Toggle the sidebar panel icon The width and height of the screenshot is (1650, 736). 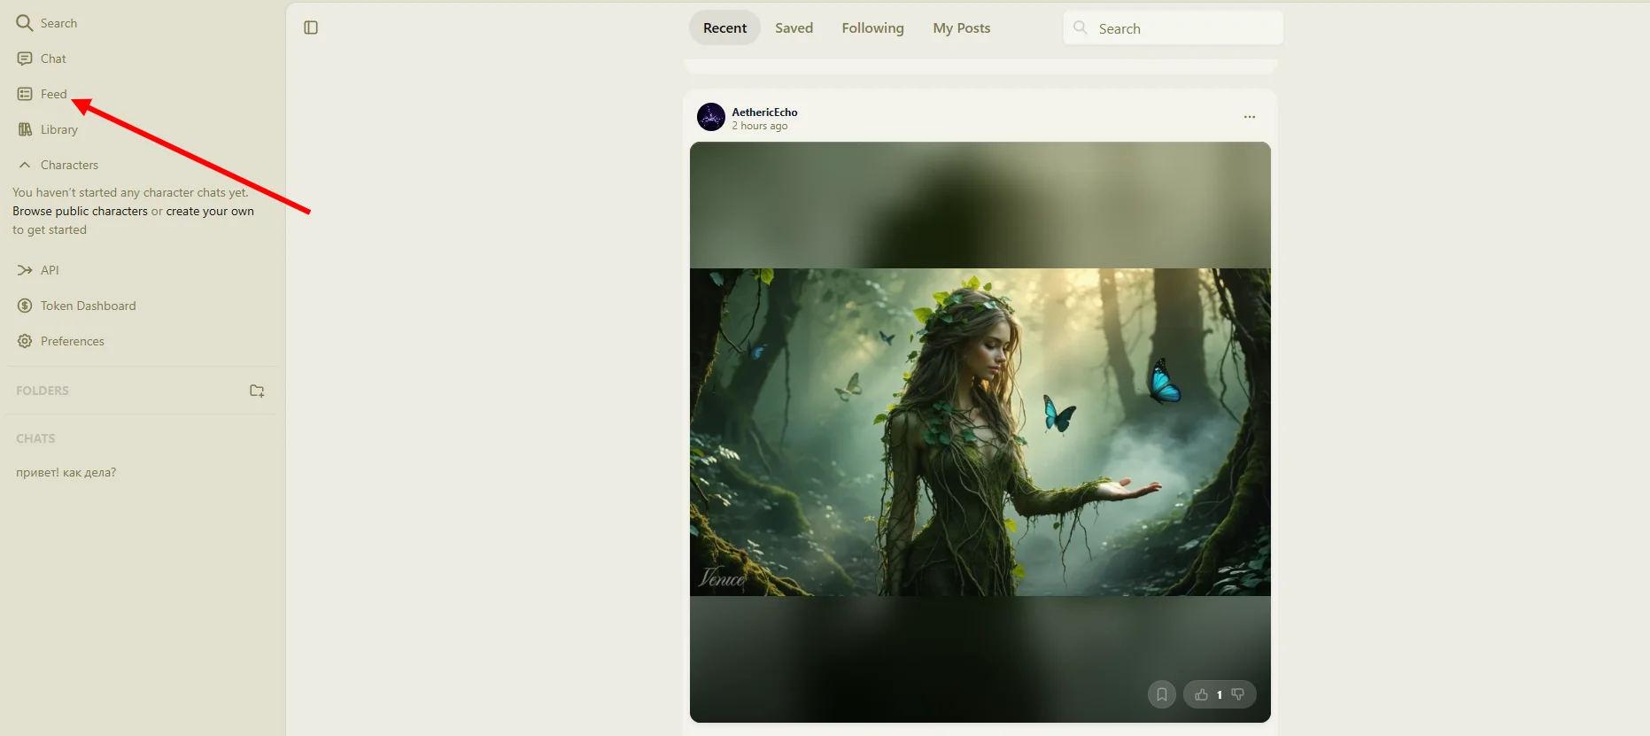[x=311, y=27]
